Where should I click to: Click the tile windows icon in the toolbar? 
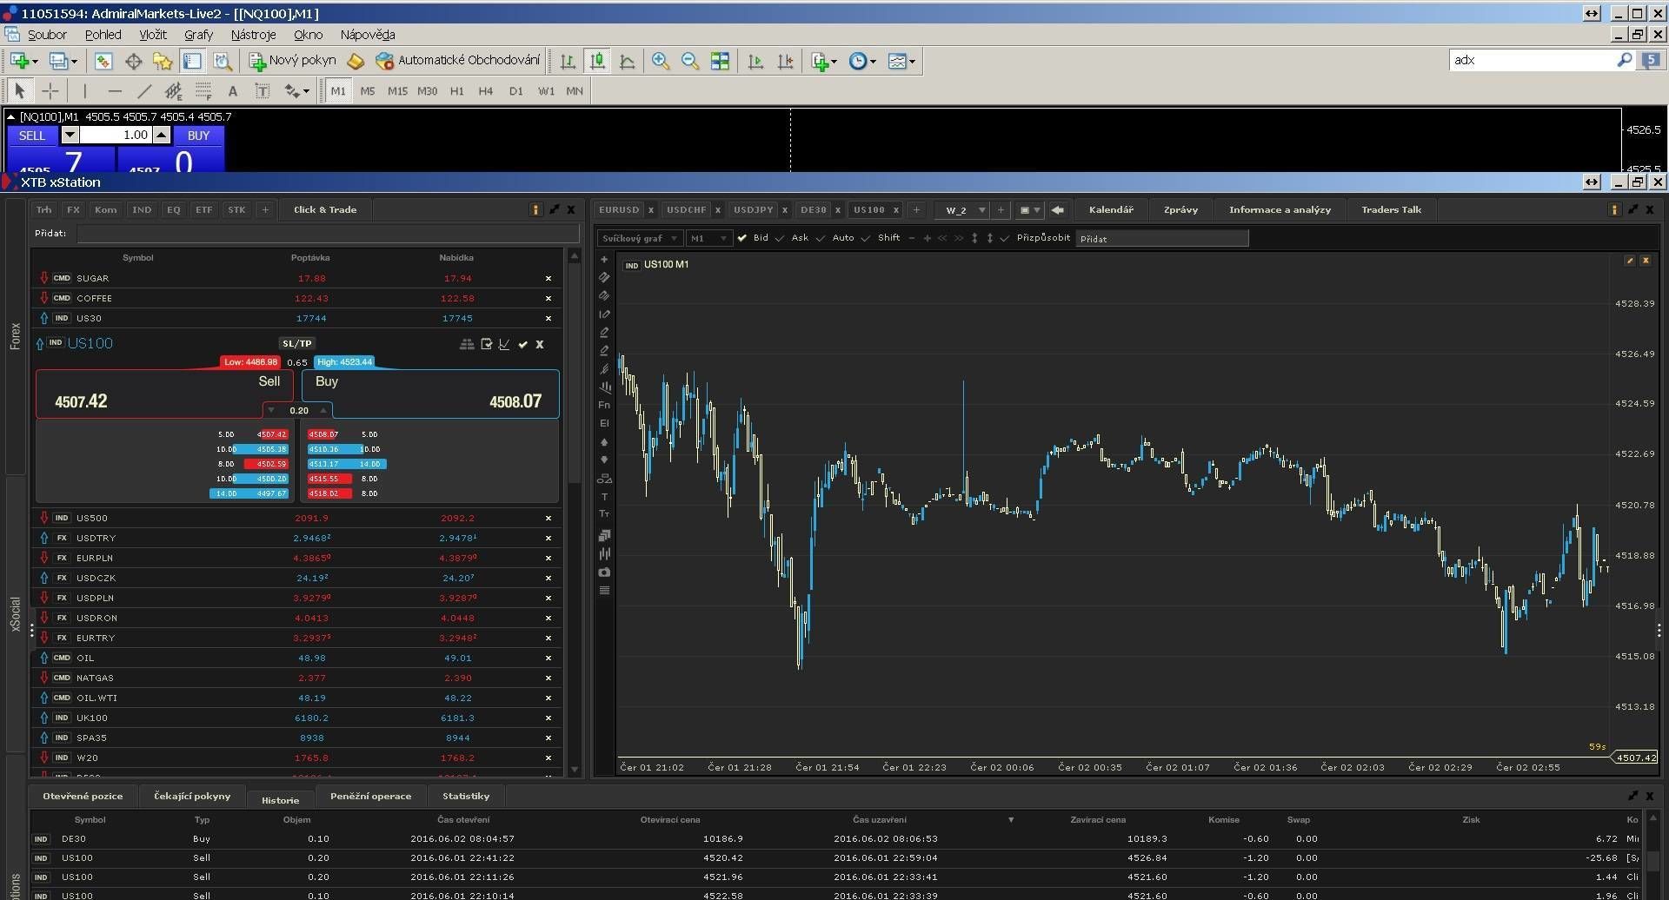[720, 61]
